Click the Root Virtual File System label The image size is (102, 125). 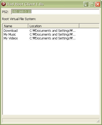click(x=19, y=19)
